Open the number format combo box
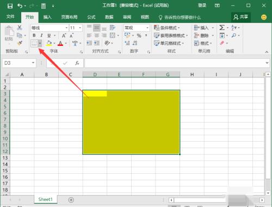The height and width of the screenshot is (207, 272). click(137, 28)
